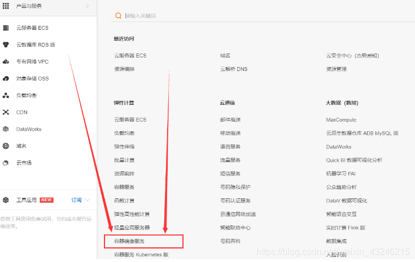Open 号码隐私保护 link
Image resolution: width=415 pixels, height=262 pixels.
[x=235, y=187]
